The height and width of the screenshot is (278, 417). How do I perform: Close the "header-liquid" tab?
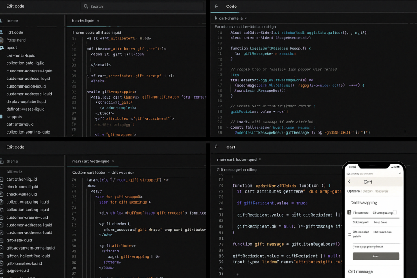(98, 21)
